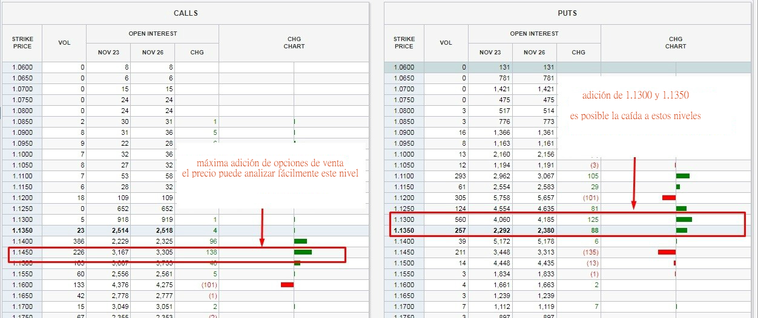Click red change bar for 1.1600 calls

click(x=287, y=285)
